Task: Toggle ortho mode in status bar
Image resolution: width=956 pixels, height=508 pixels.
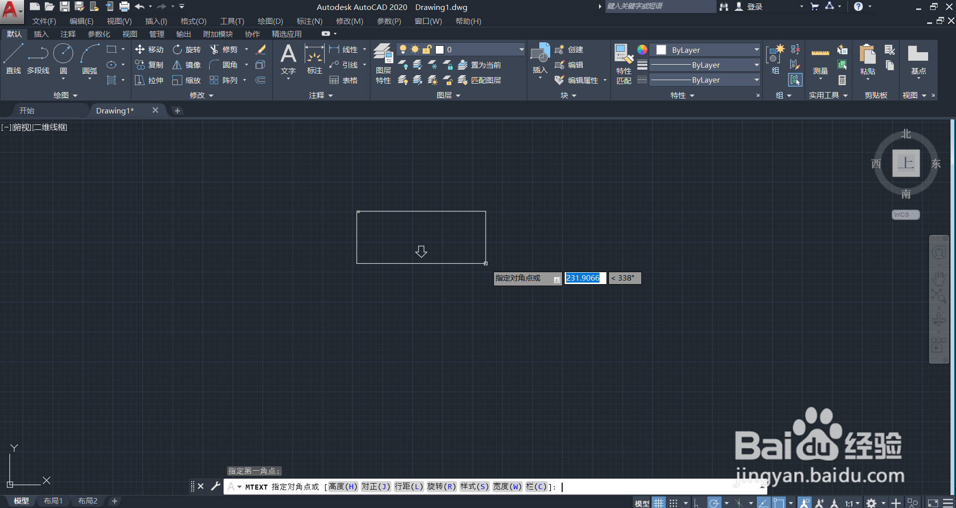Action: (697, 503)
